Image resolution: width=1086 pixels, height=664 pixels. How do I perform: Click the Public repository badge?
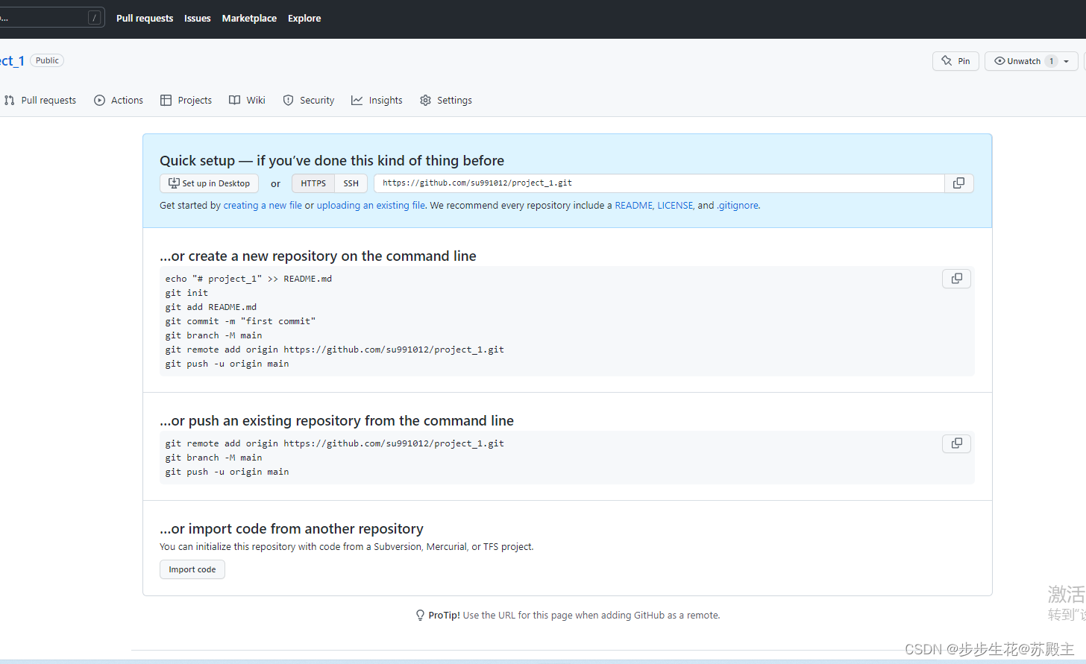point(47,61)
